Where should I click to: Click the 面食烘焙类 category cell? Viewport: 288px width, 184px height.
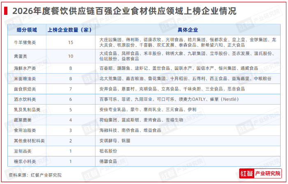[26, 89]
